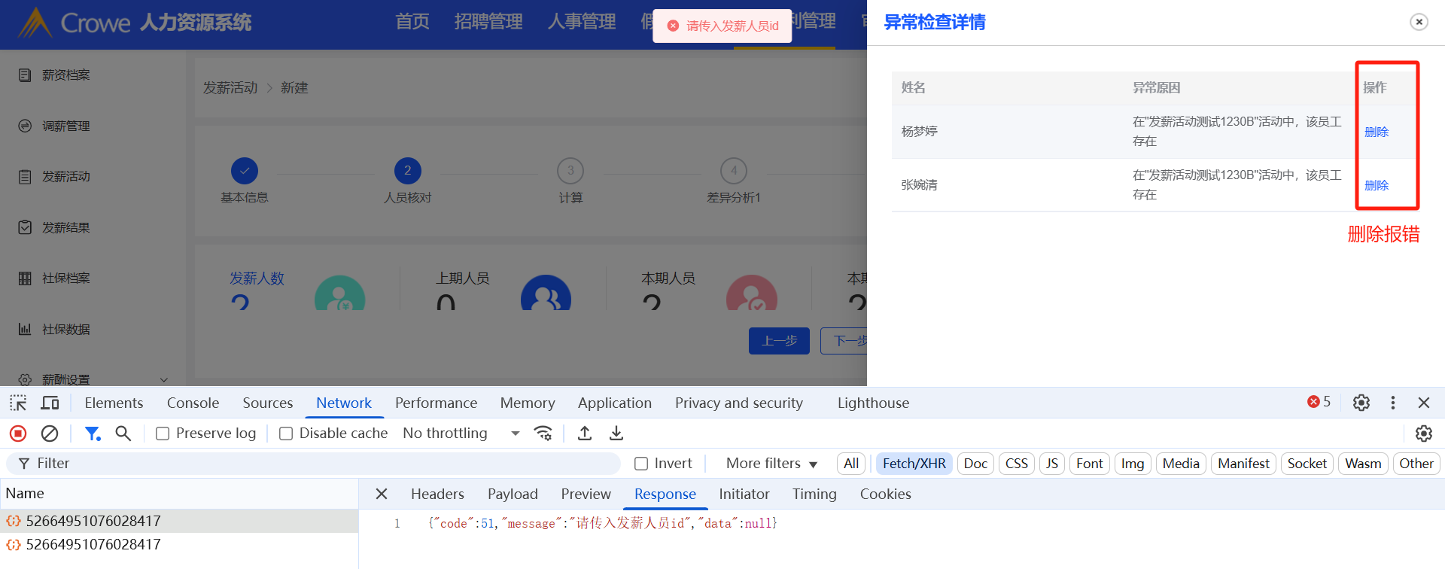1445x569 pixels.
Task: Clear the network log
Action: click(x=50, y=434)
